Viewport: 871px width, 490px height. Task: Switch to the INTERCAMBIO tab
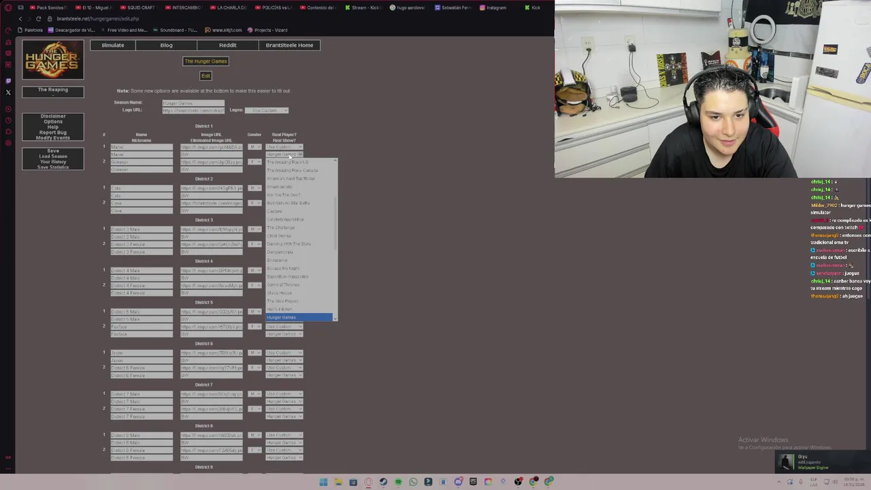coord(183,7)
